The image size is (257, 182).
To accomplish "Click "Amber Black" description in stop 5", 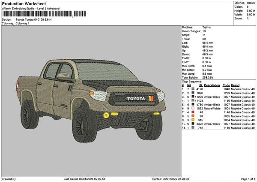I will (x=212, y=104).
